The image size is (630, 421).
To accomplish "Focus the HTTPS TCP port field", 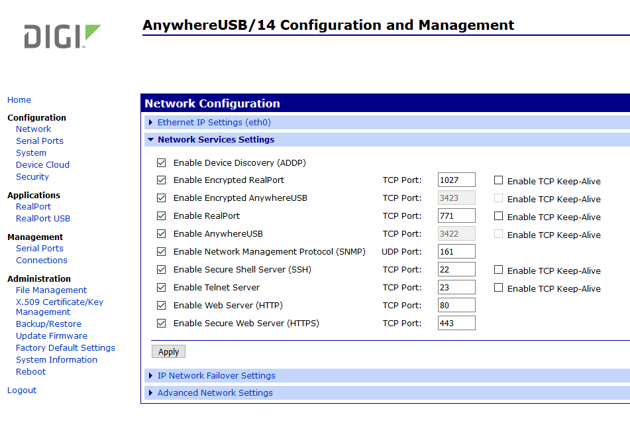I will click(456, 324).
